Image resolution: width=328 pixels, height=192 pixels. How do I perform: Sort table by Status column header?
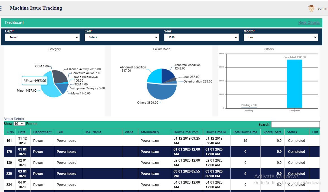point(297,132)
